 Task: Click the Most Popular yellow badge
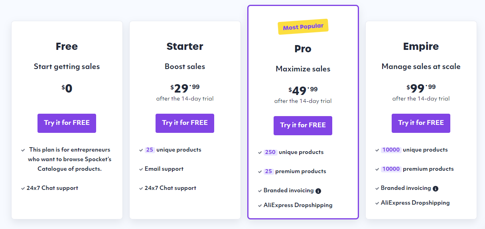[x=303, y=27]
